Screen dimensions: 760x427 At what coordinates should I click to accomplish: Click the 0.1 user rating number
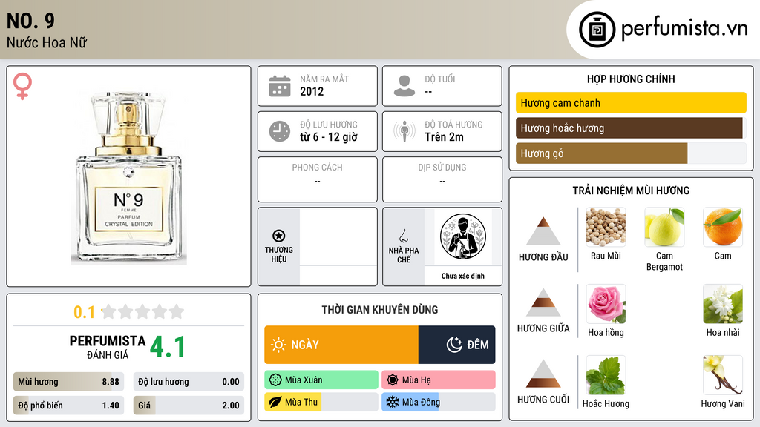coord(85,312)
